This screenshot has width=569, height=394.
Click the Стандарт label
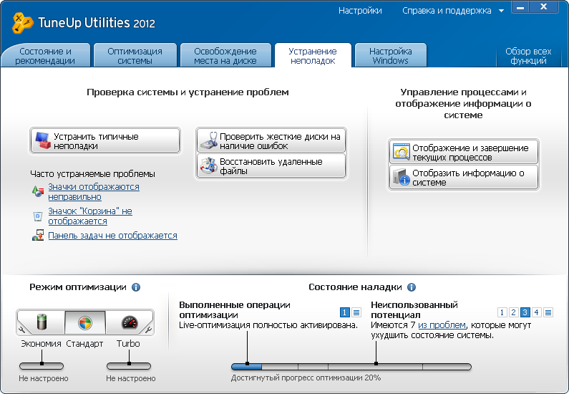point(84,344)
